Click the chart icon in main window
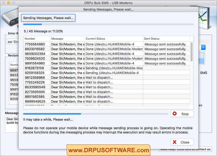Image resolution: width=217 pixels, height=156 pixels. click(x=204, y=17)
